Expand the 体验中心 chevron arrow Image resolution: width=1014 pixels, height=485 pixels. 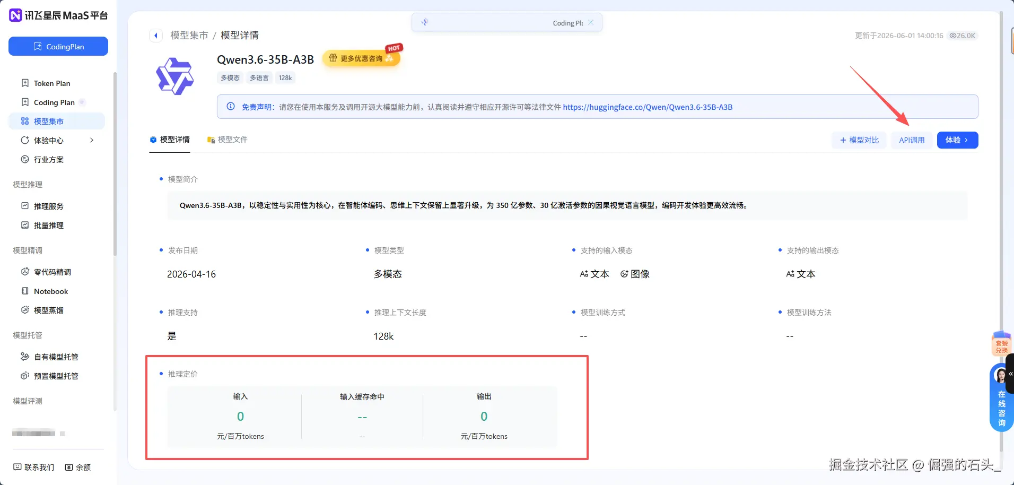(x=92, y=140)
